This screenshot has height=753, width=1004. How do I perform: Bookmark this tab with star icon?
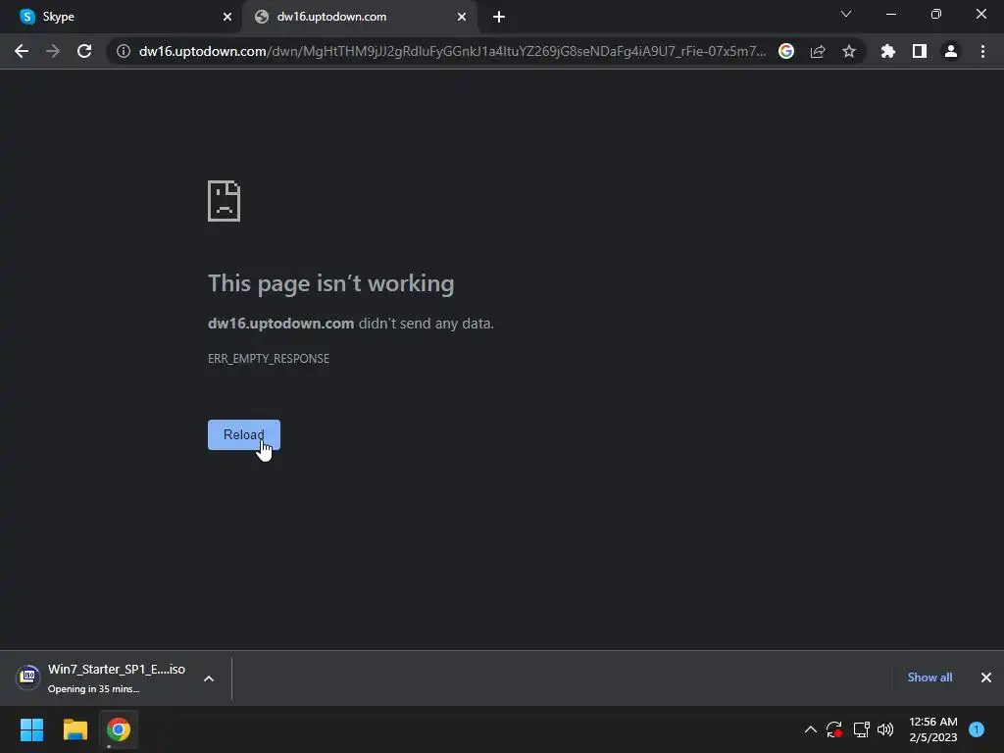click(x=849, y=51)
